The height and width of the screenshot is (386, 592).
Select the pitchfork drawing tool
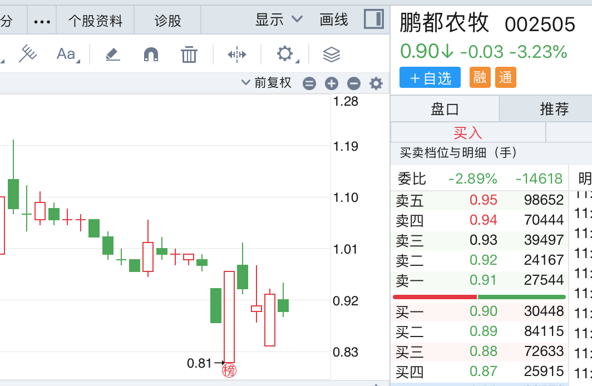(27, 54)
